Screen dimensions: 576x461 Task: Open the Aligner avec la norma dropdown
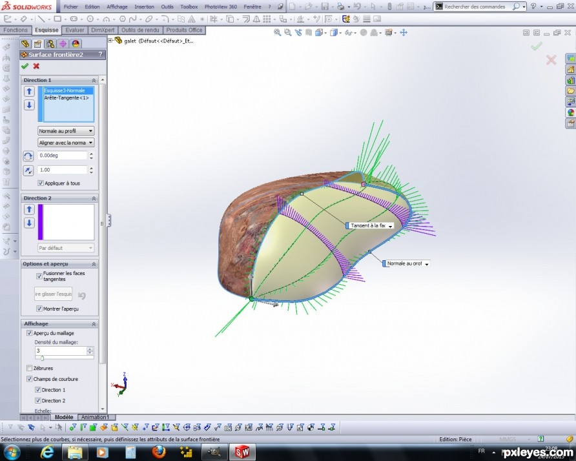click(66, 143)
